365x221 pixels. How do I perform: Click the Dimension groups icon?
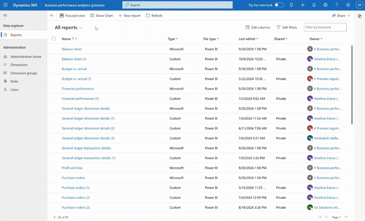pyautogui.click(x=5, y=73)
